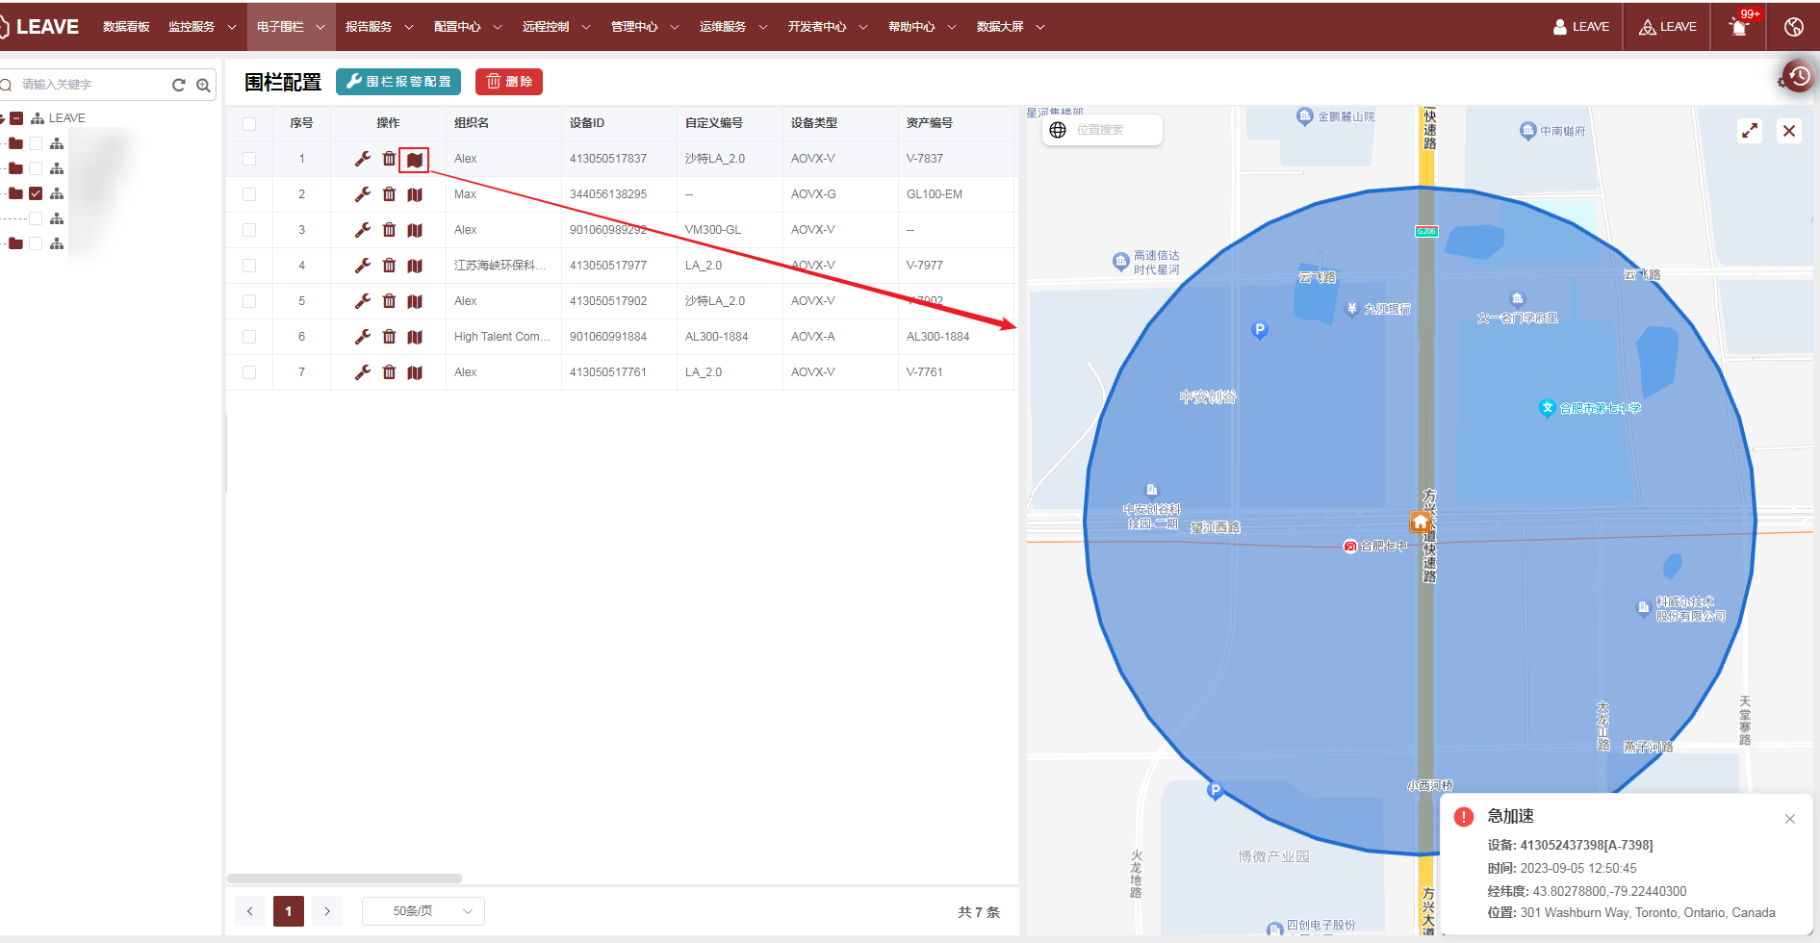Click wrench edit icon for row 1
The image size is (1820, 943).
click(362, 159)
